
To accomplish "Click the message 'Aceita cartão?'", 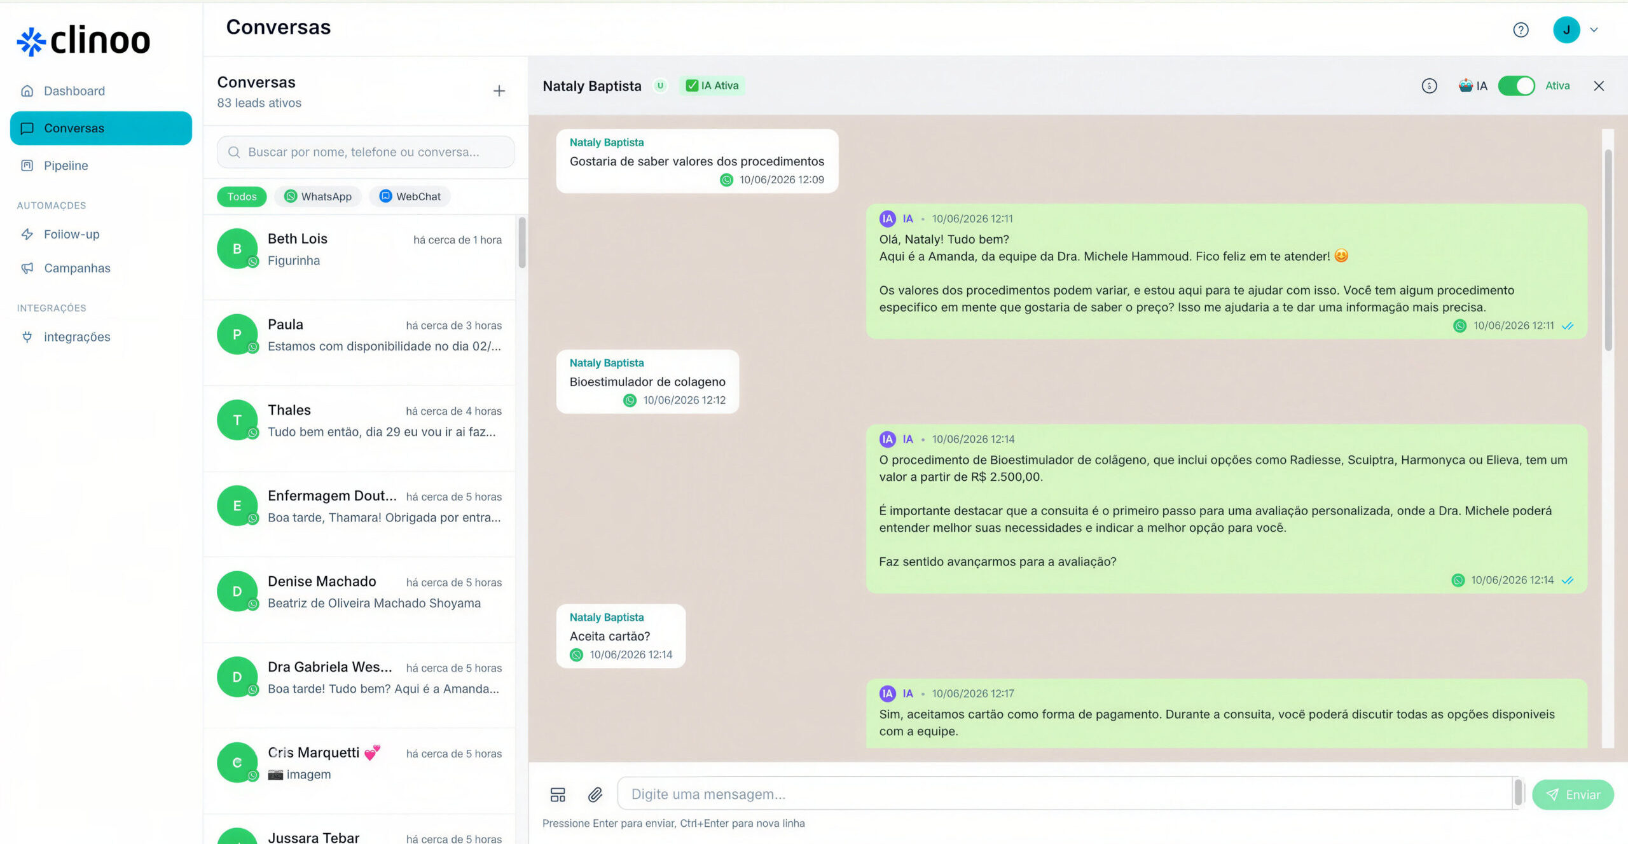I will tap(621, 636).
